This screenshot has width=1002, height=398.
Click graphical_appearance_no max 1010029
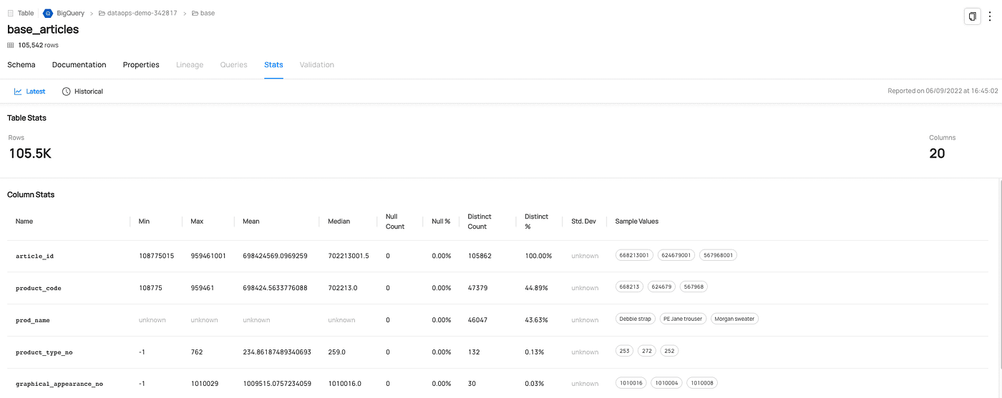pyautogui.click(x=205, y=384)
